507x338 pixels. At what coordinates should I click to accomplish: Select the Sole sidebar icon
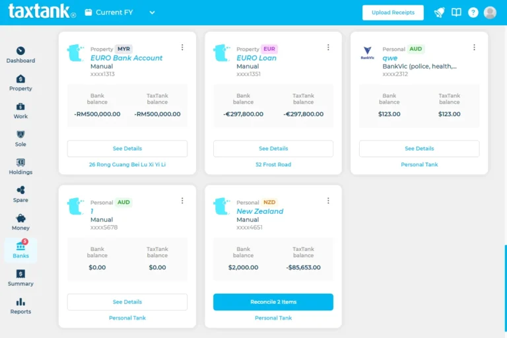pyautogui.click(x=20, y=134)
